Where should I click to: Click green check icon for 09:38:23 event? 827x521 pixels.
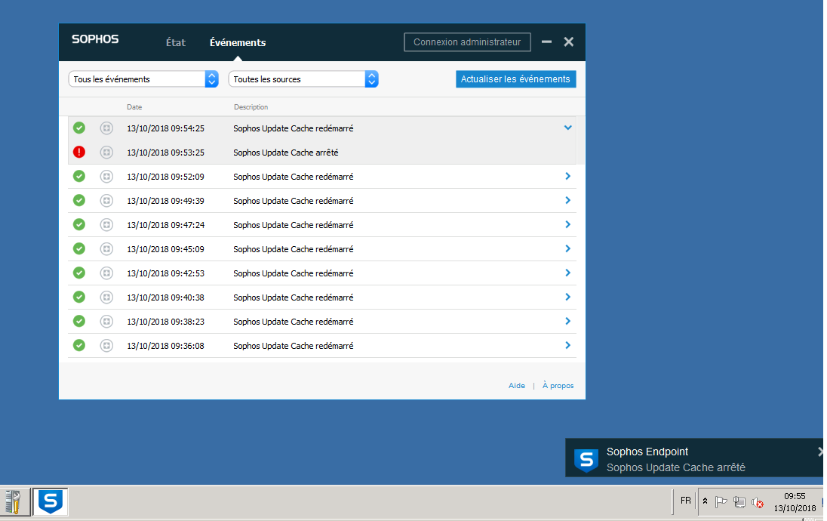pos(79,321)
